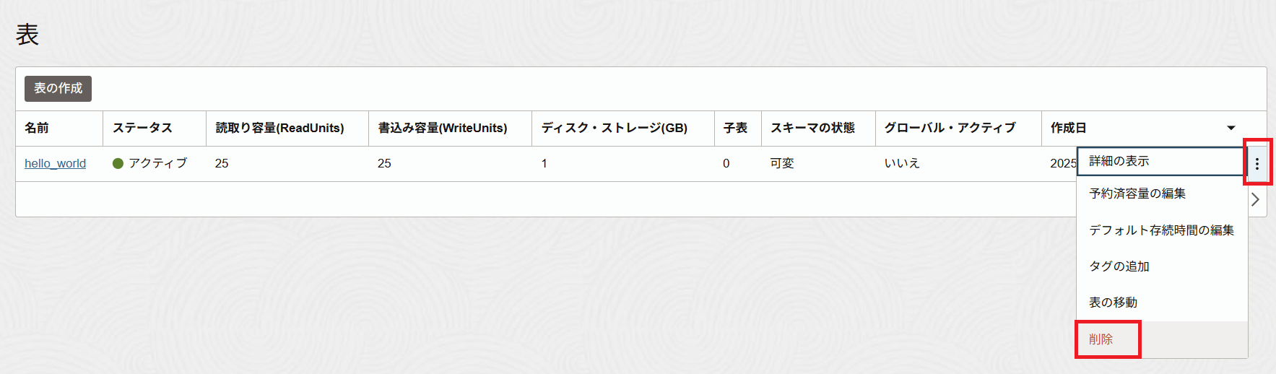Click the 書込み容量(WriteUnits) column header

pyautogui.click(x=442, y=128)
